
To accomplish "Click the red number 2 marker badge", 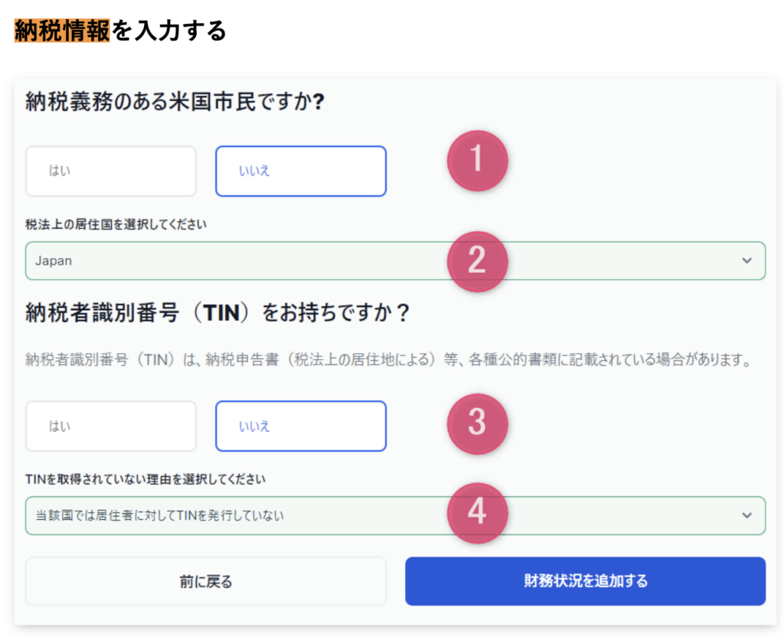I will pyautogui.click(x=477, y=261).
